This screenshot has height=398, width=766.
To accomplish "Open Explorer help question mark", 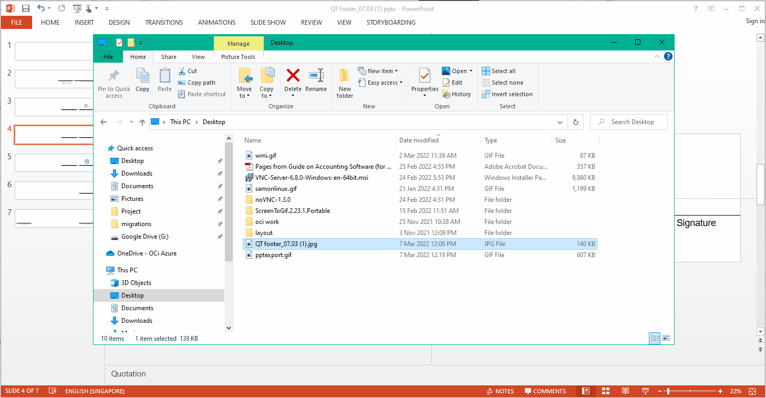I will (668, 57).
